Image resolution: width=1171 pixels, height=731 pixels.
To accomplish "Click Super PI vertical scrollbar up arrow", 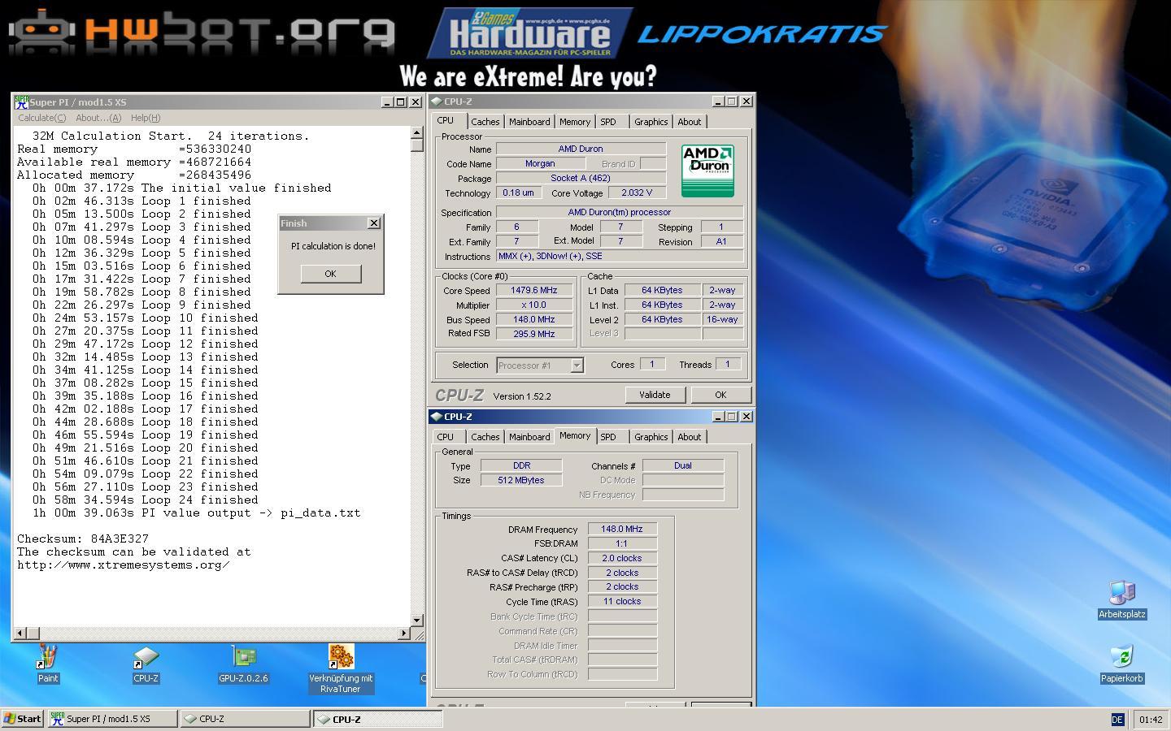I will (417, 132).
